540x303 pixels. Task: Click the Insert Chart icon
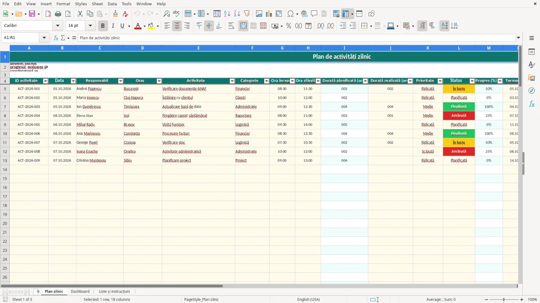pyautogui.click(x=269, y=14)
